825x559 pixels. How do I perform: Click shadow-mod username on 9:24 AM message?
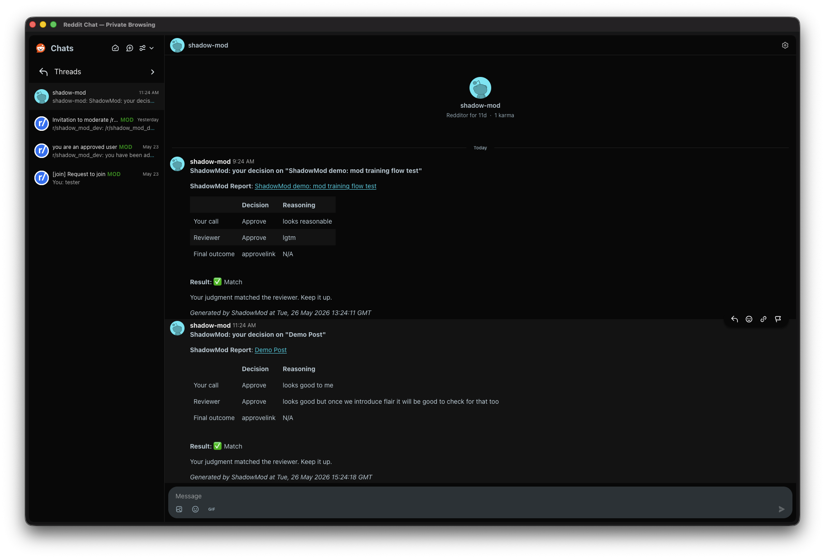click(210, 162)
